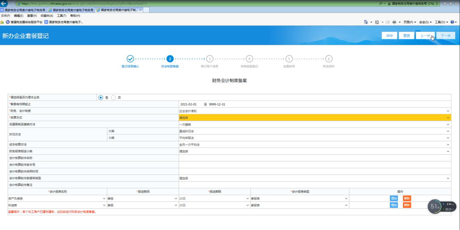Open 增值税发票综合服务平台 bookmark
The width and height of the screenshot is (460, 230).
(24, 22)
